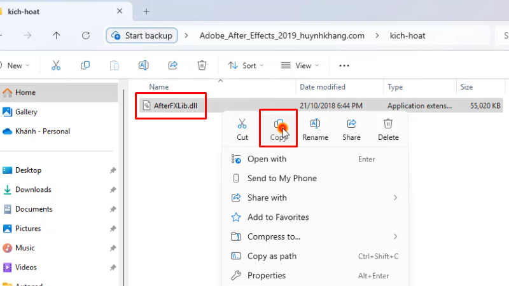Choose Delete in the context menu

point(388,130)
